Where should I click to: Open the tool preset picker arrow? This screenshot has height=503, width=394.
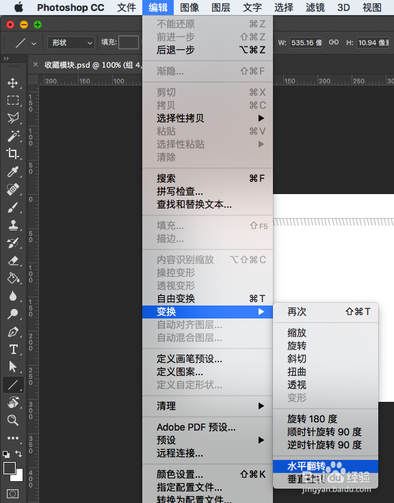[34, 43]
